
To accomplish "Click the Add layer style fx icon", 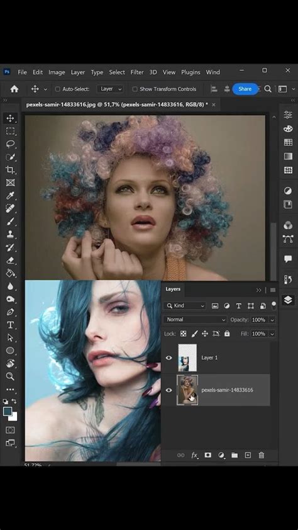I will [194, 455].
